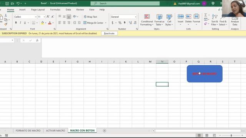Toggle italic formatting

tap(20, 23)
